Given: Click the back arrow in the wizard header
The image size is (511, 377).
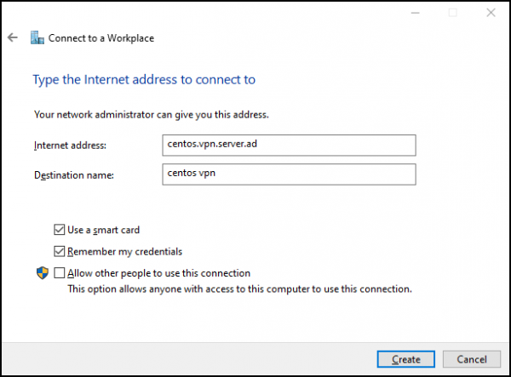Looking at the screenshot, I should (13, 37).
